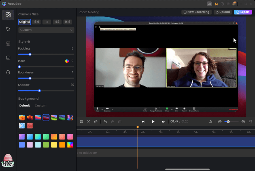
Task: Open the recording history clock icon
Action: pyautogui.click(x=222, y=4)
